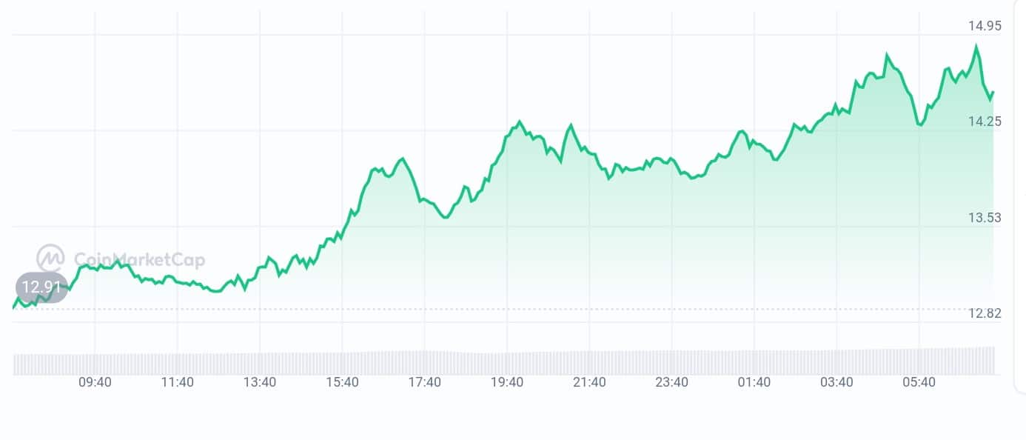Click the highest peak of the price line
1026x440 pixels.
976,47
